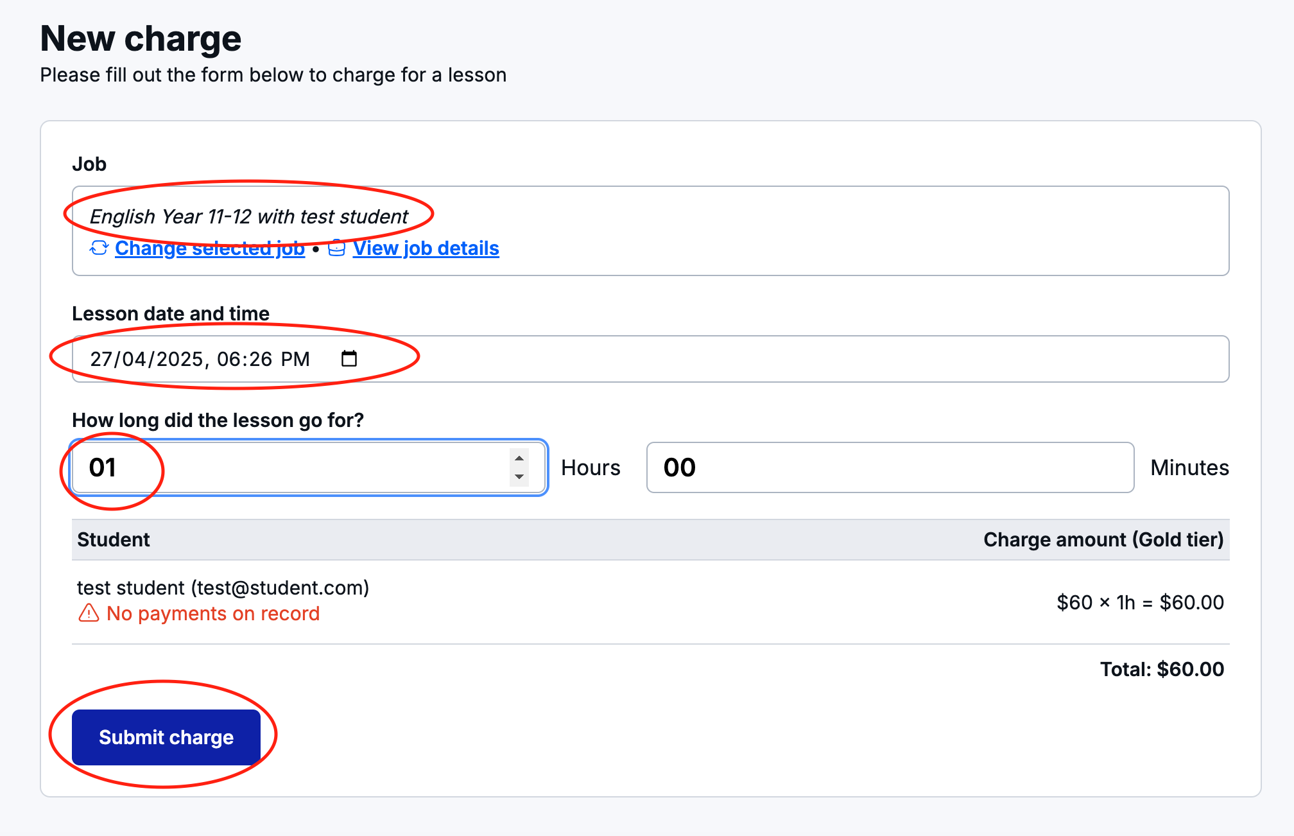The width and height of the screenshot is (1294, 836).
Task: Click the Lesson date and time label
Action: (x=171, y=313)
